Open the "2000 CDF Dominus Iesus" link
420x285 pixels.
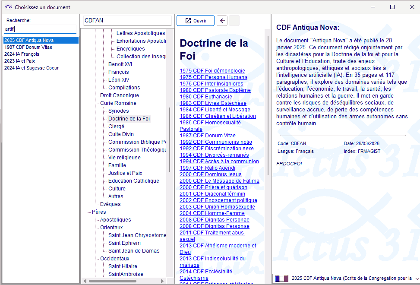coord(211,174)
